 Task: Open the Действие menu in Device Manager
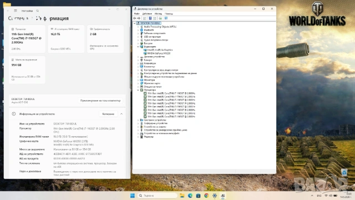(147, 14)
